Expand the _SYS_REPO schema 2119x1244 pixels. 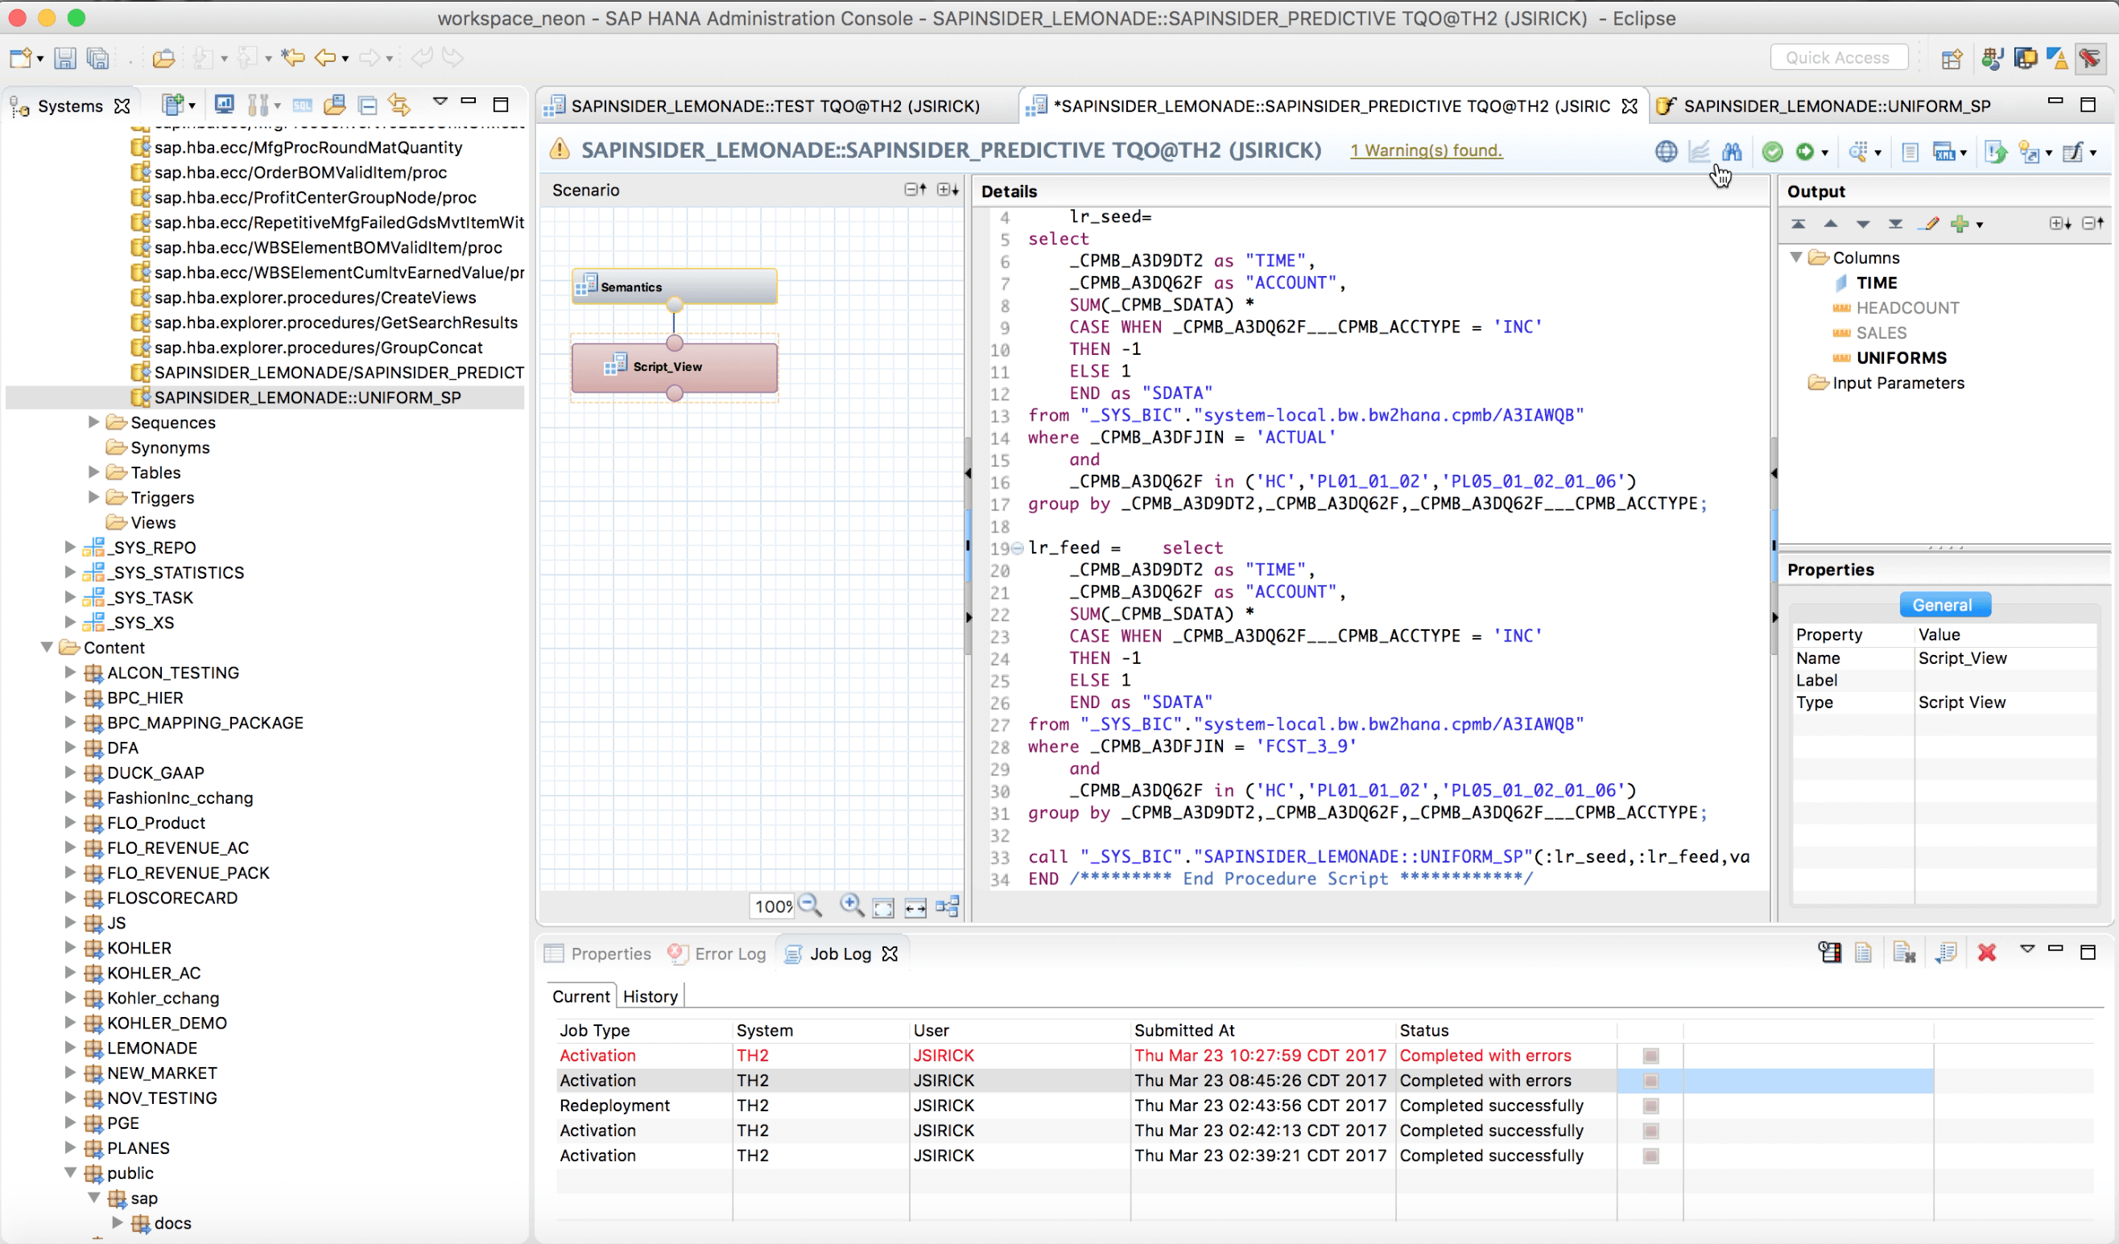pos(71,547)
